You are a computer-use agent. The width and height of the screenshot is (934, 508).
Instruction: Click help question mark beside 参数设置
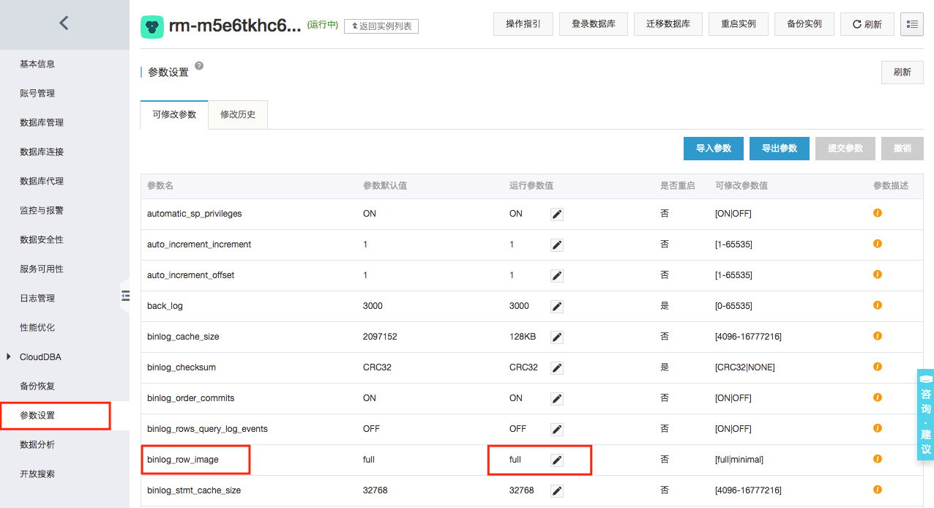[199, 67]
